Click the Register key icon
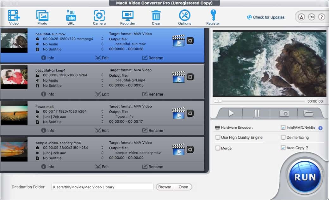Image resolution: width=329 pixels, height=200 pixels. [x=213, y=16]
